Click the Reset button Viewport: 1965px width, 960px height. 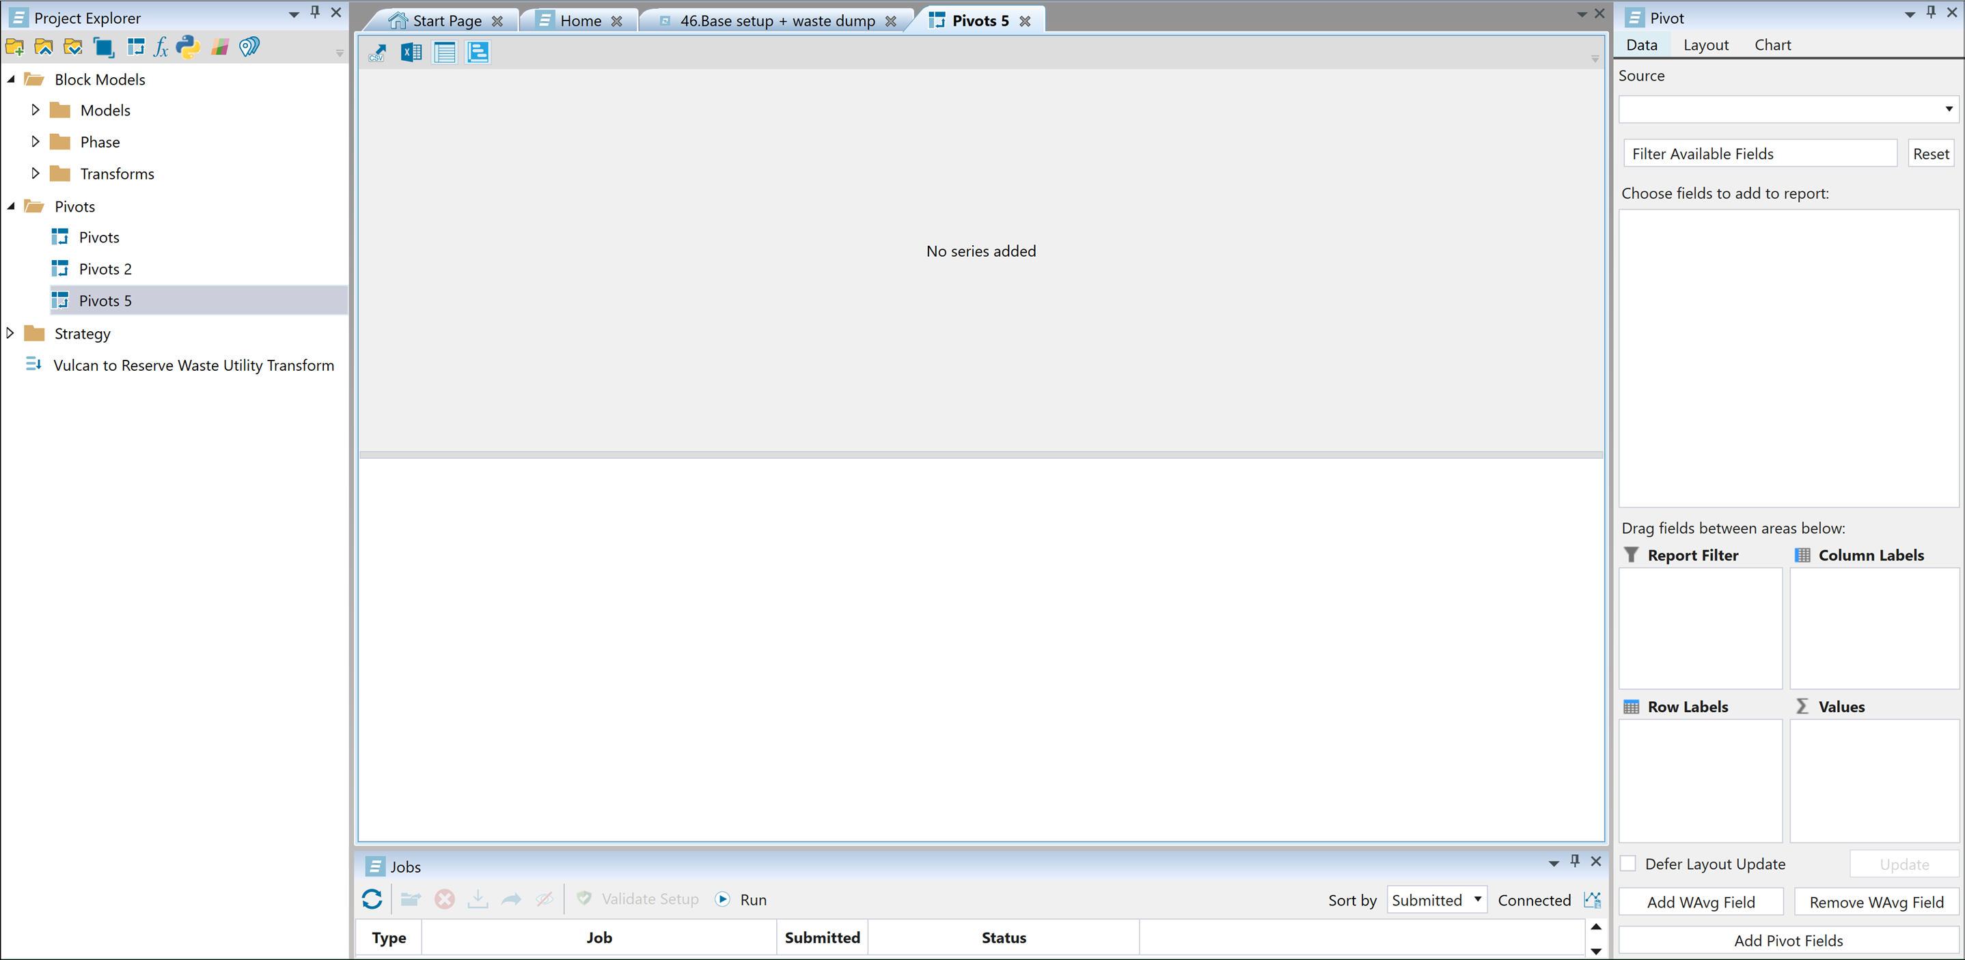coord(1930,153)
